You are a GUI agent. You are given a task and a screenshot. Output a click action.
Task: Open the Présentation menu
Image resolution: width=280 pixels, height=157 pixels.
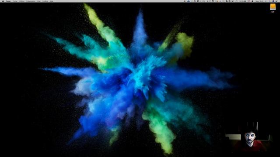click(31, 1)
